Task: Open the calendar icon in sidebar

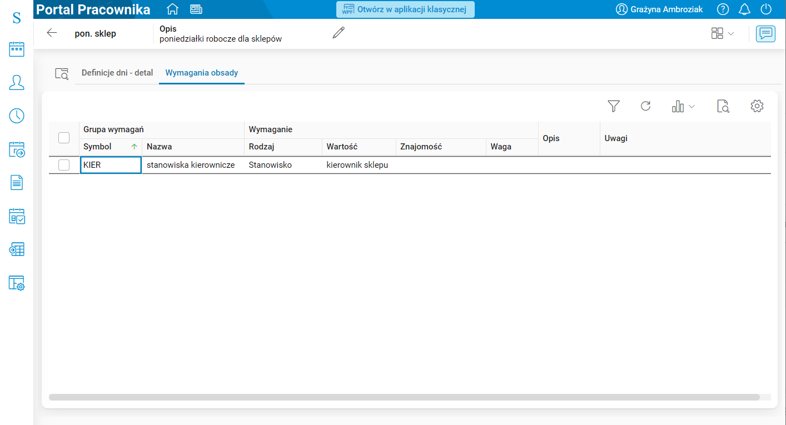Action: 17,49
